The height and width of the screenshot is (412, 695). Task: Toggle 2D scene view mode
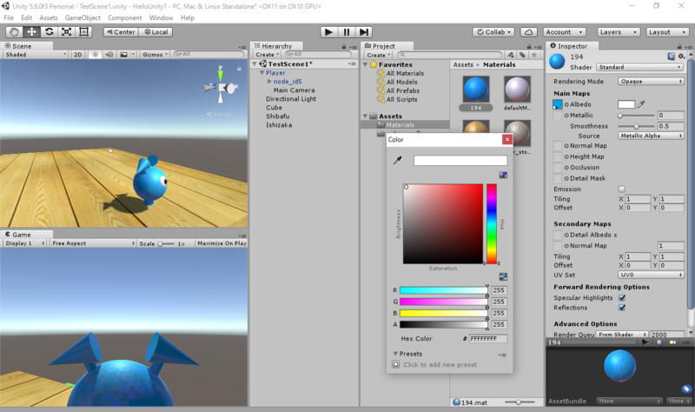[78, 55]
